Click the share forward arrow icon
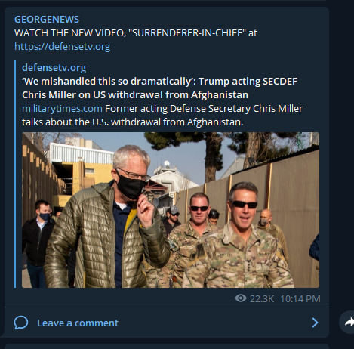Viewport: 354px width, 349px height. click(x=347, y=323)
